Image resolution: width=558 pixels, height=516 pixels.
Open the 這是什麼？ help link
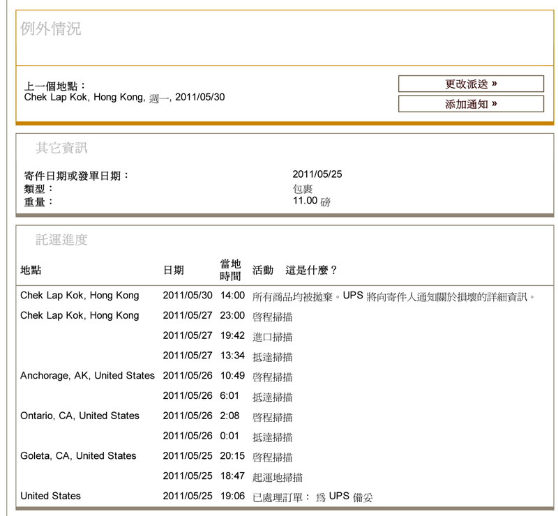pyautogui.click(x=311, y=270)
